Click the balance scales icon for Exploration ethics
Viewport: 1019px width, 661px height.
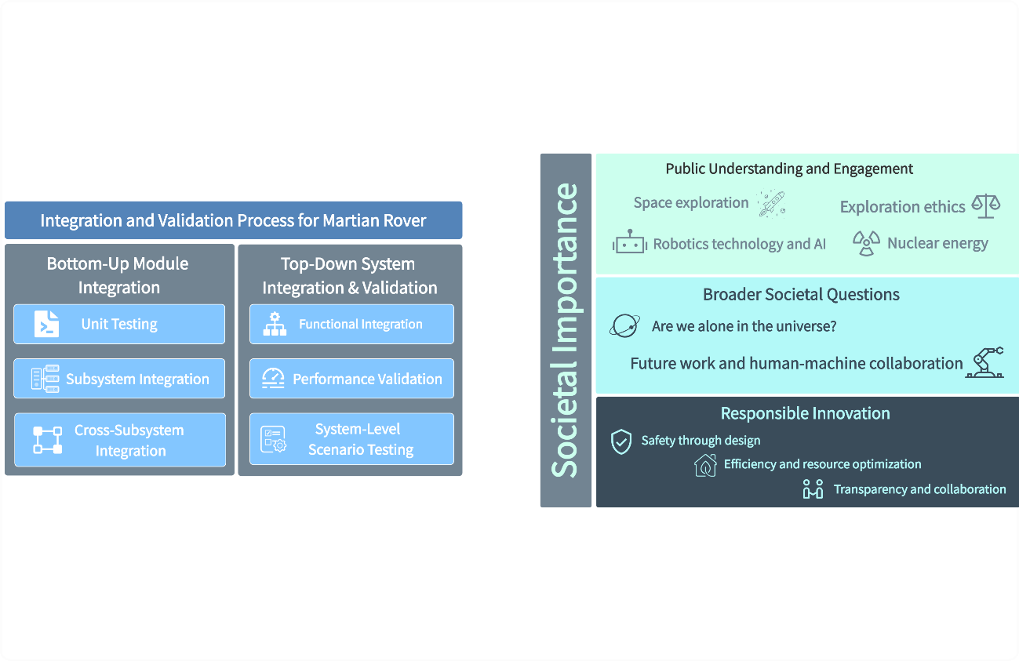986,206
